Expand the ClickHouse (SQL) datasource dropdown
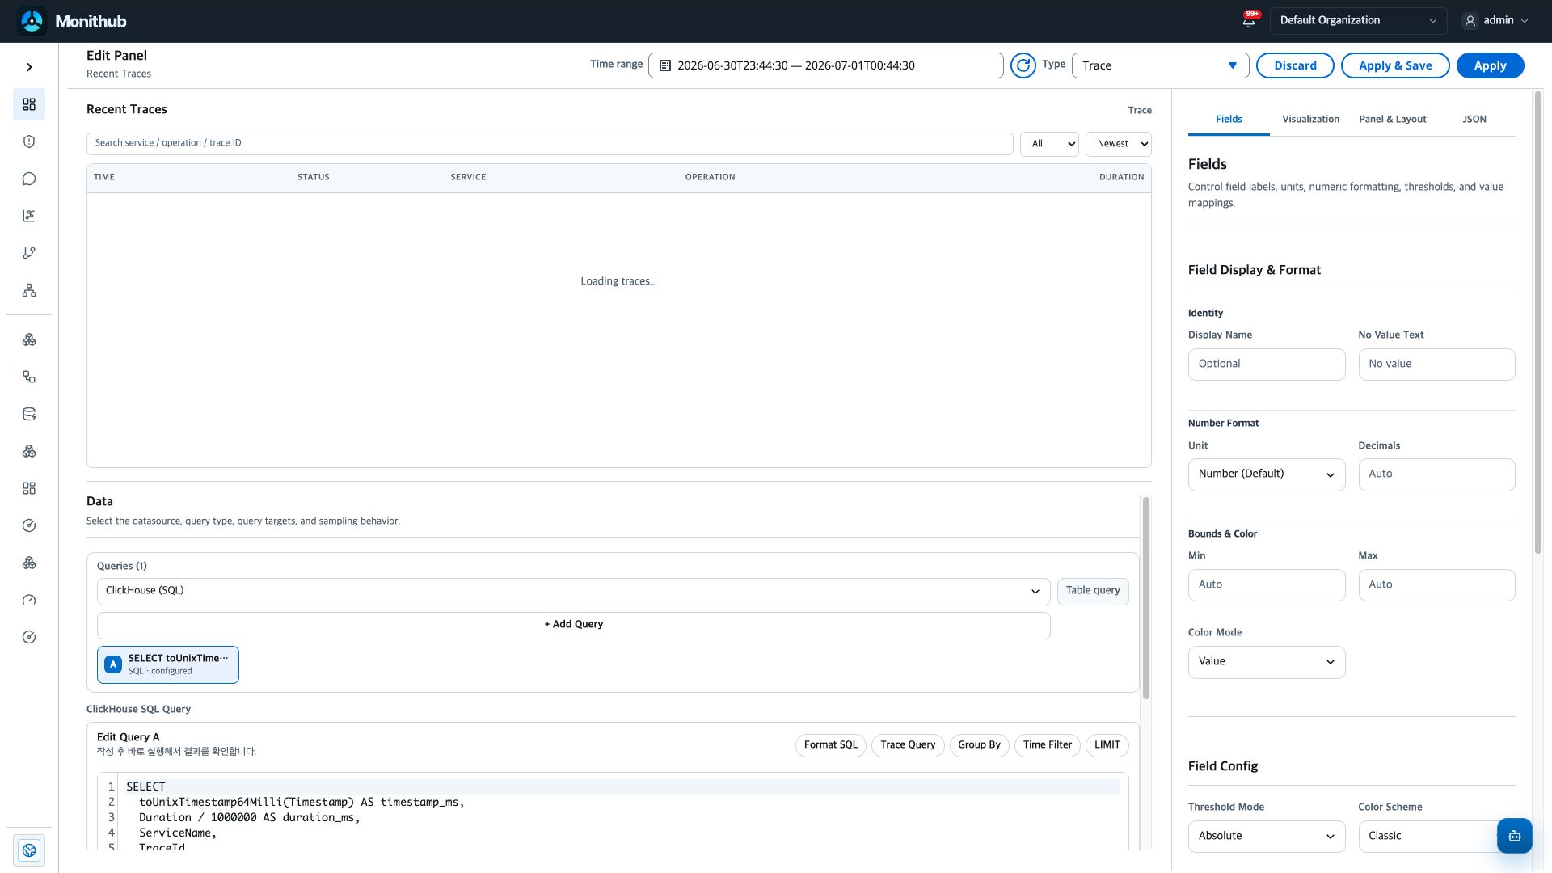Viewport: 1552px width, 873px height. pos(573,591)
